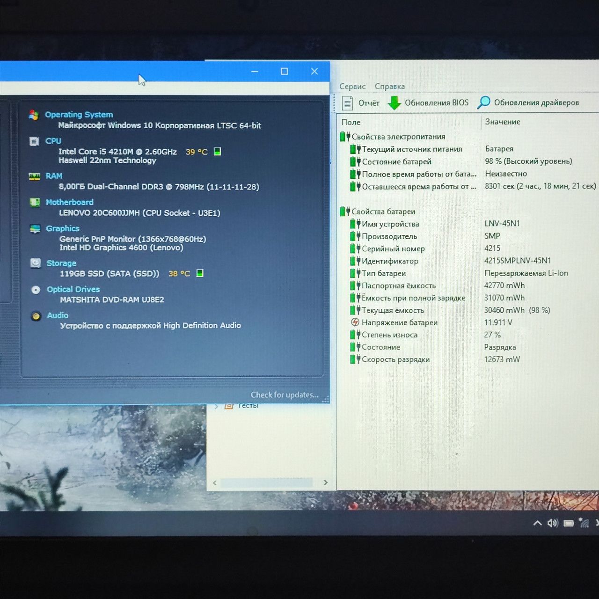Screen dimensions: 599x599
Task: Open the Motherboard section link
Action: pos(70,202)
